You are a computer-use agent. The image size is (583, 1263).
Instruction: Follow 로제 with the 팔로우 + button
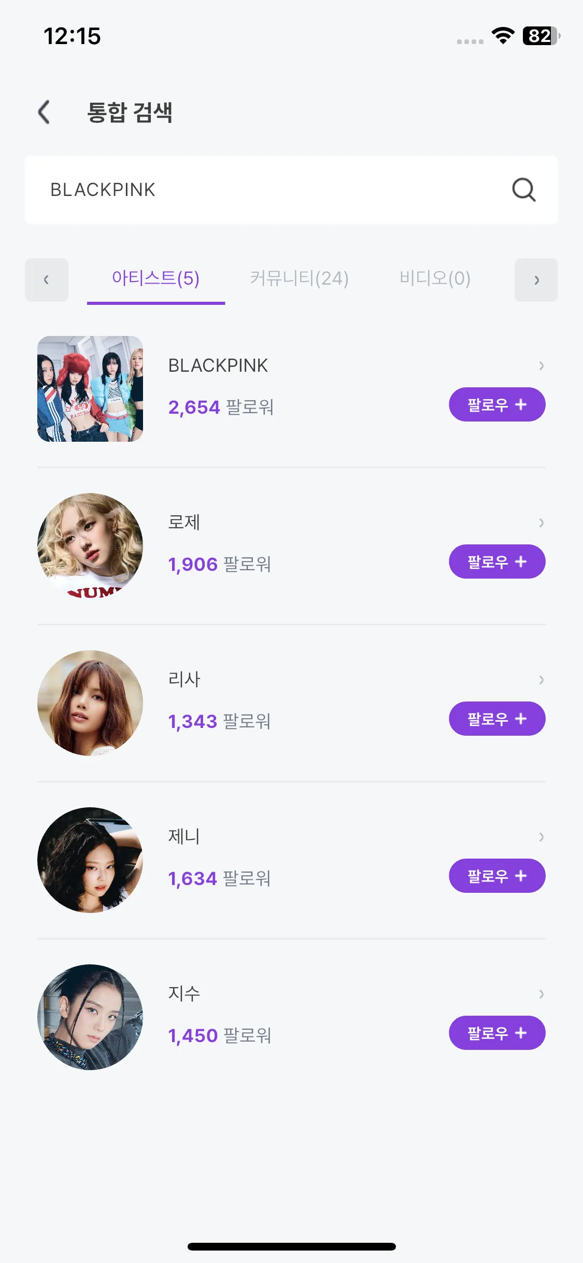pos(497,562)
